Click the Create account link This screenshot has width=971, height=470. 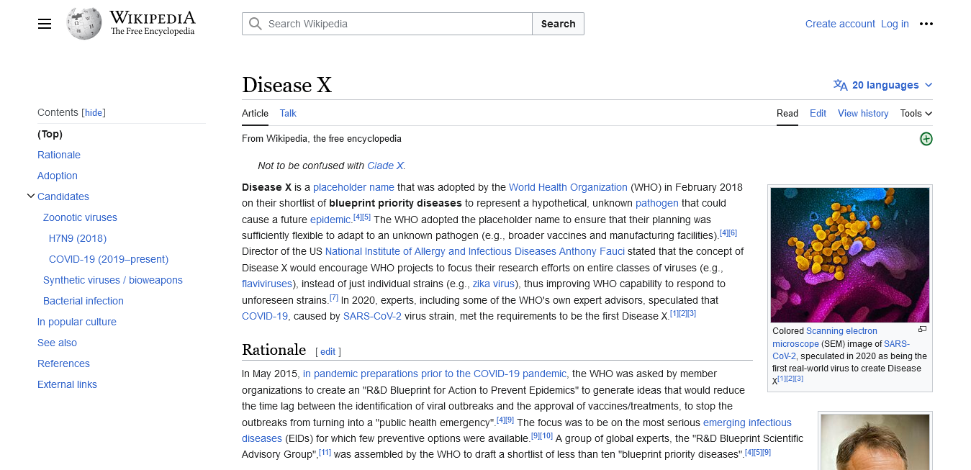click(x=840, y=24)
